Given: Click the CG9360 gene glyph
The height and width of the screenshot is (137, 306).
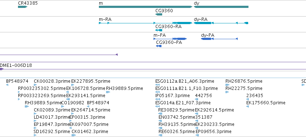Looking at the screenshot, I should [x=159, y=14].
